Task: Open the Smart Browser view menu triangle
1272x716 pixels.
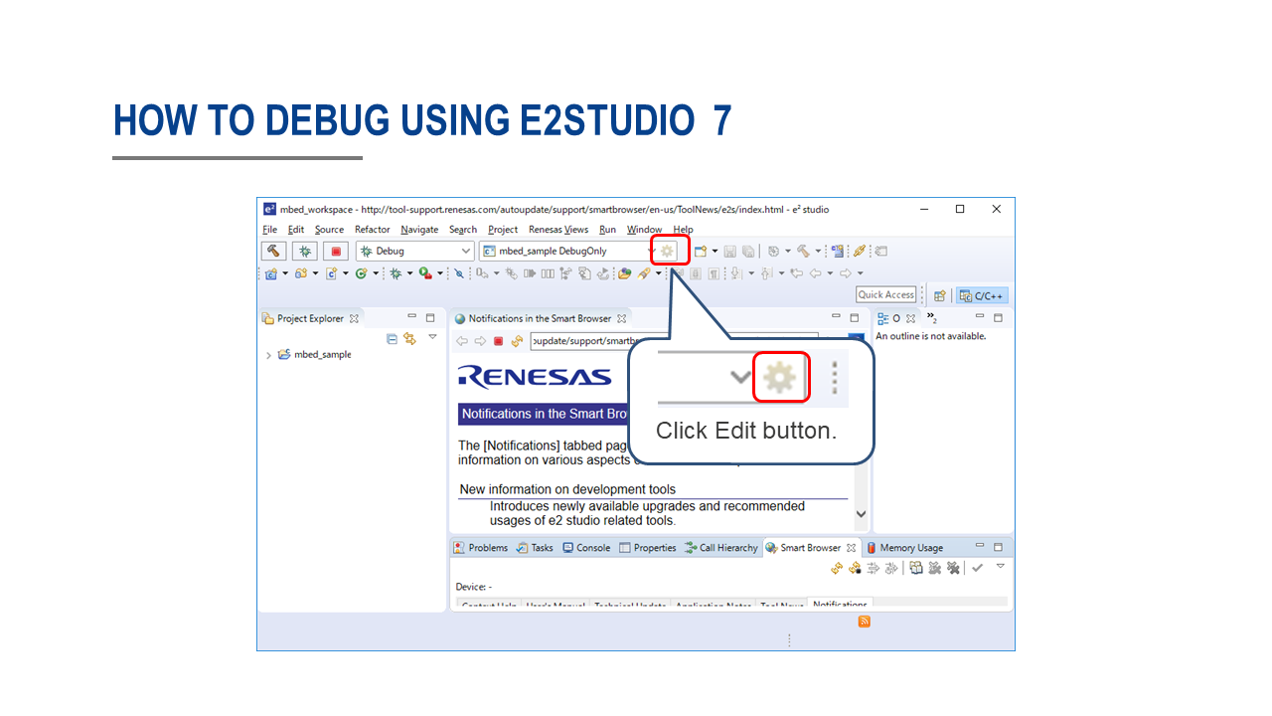Action: coord(1001,566)
